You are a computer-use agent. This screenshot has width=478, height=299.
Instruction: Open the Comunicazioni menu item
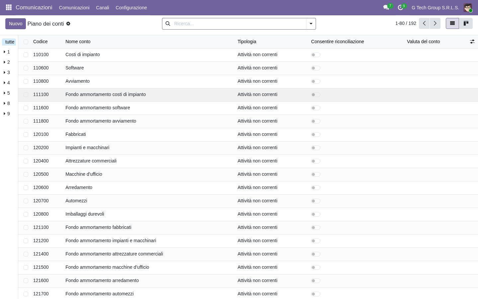tap(74, 8)
